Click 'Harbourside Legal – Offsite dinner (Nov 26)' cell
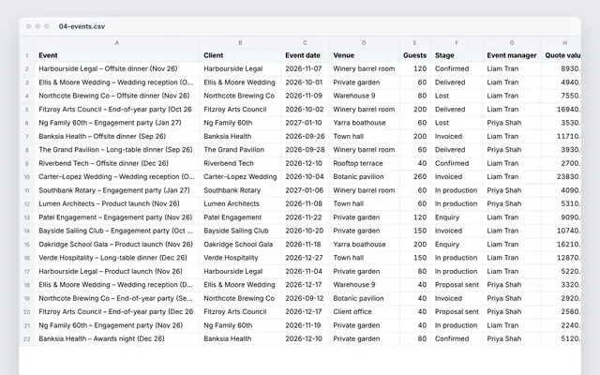 click(x=117, y=68)
